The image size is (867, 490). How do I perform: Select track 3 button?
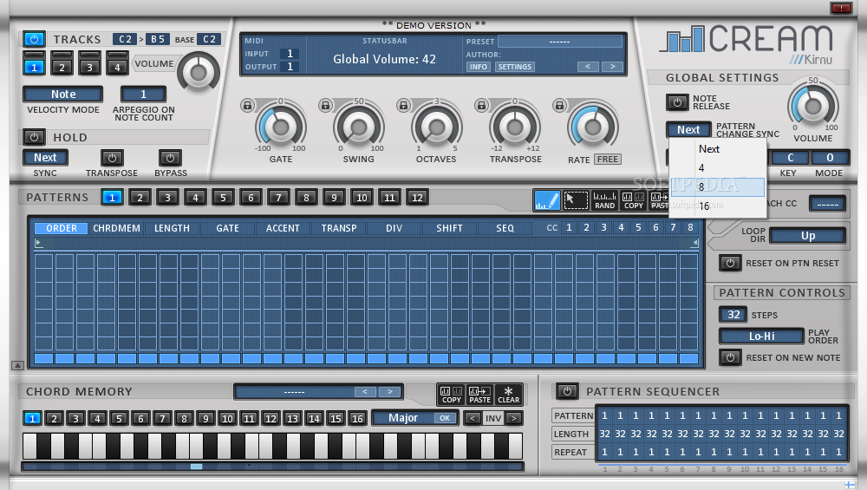[89, 67]
